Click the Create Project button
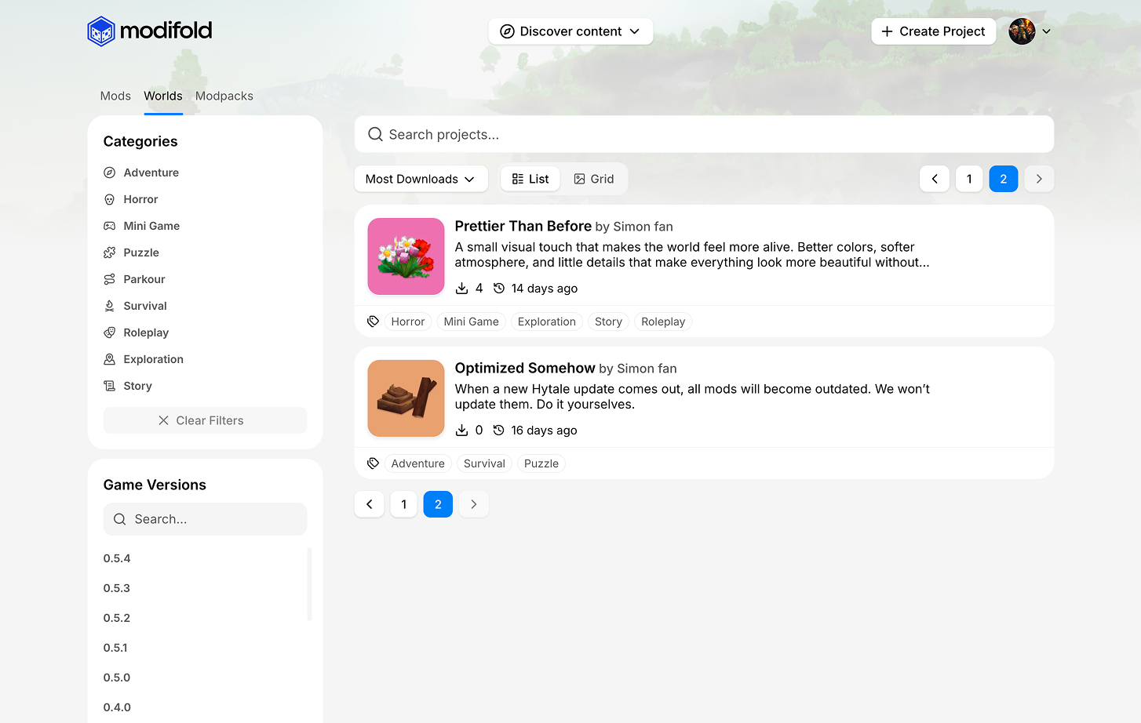The height and width of the screenshot is (723, 1141). [x=933, y=31]
